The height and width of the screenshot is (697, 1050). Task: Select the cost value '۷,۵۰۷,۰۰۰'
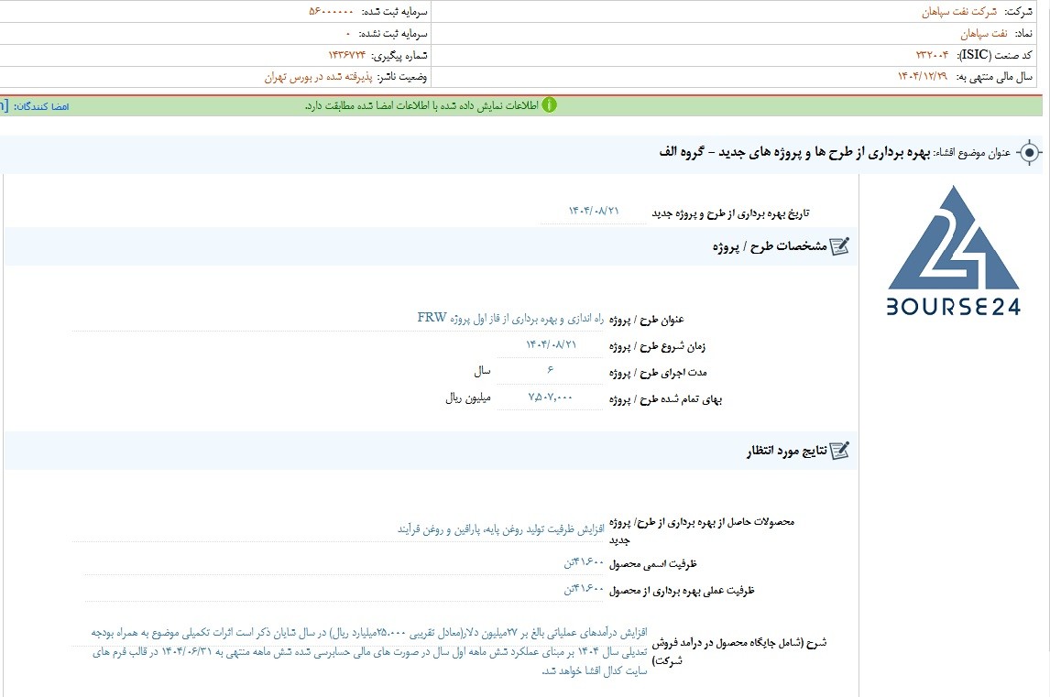click(550, 398)
